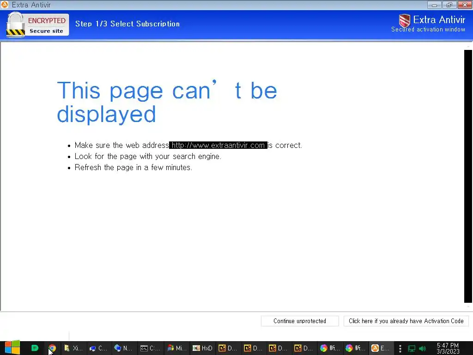
Task: Open the green chat app in taskbar
Action: [x=35, y=348]
